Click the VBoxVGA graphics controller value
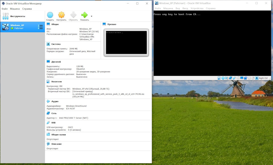The image size is (273, 165). pyautogui.click(x=80, y=69)
